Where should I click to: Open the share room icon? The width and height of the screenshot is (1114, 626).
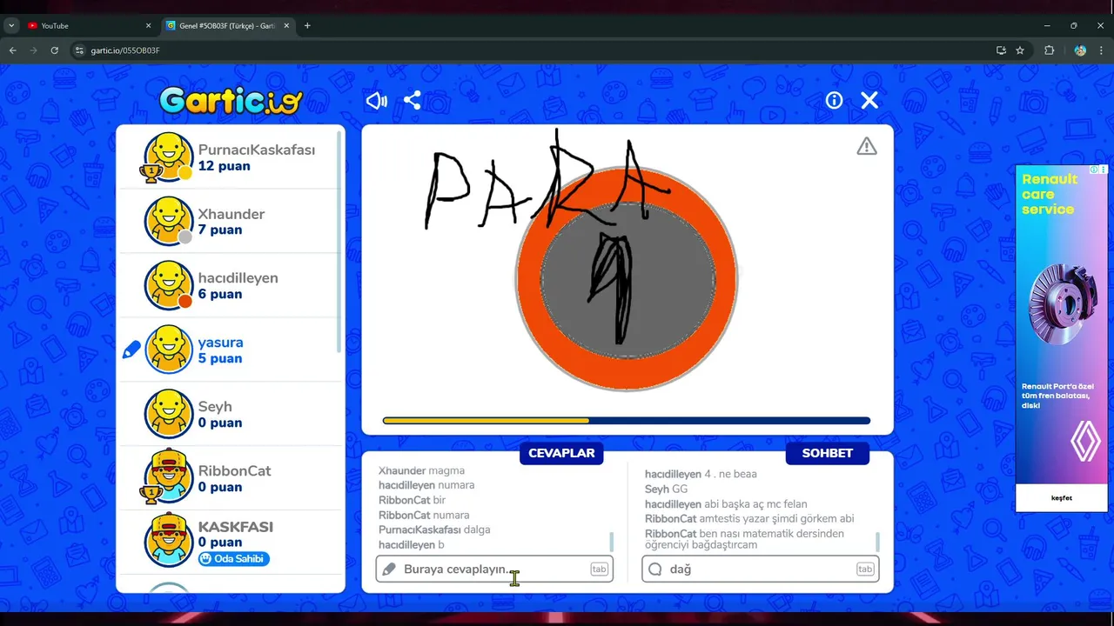point(413,101)
